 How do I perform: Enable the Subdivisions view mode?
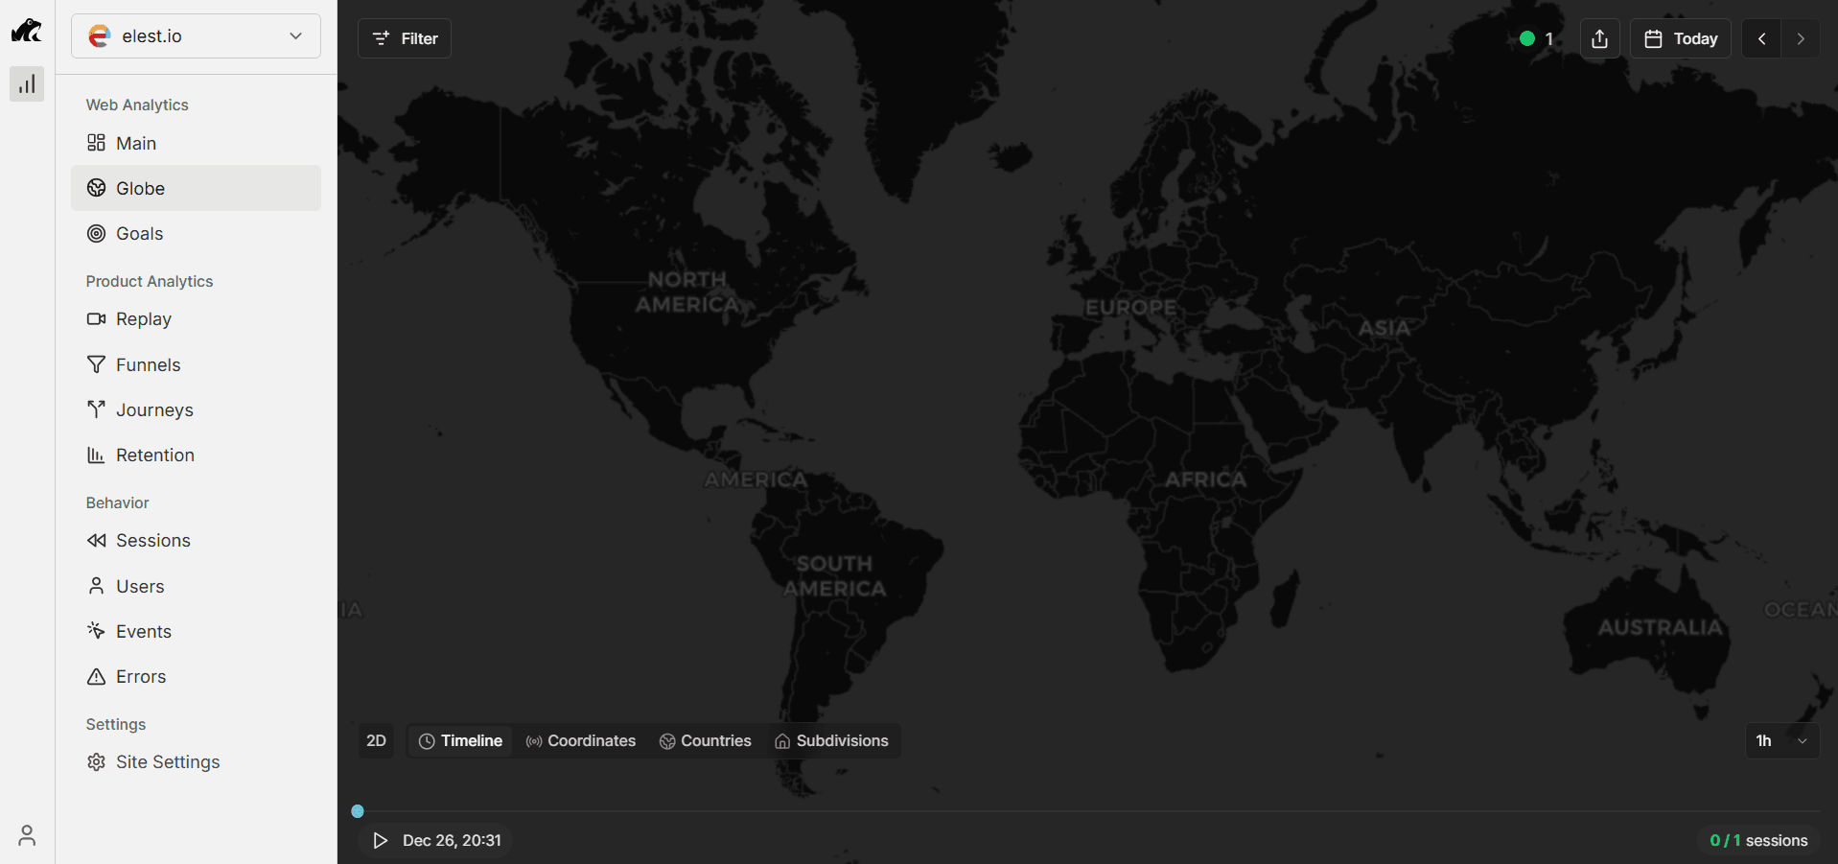point(831,740)
